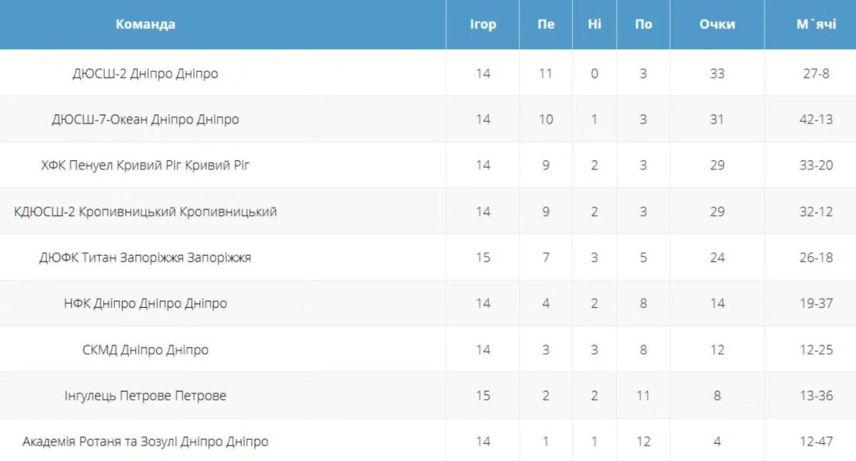
Task: Open ДЮСШ-2 Дніпро Дніпро team
Action: pyautogui.click(x=146, y=73)
